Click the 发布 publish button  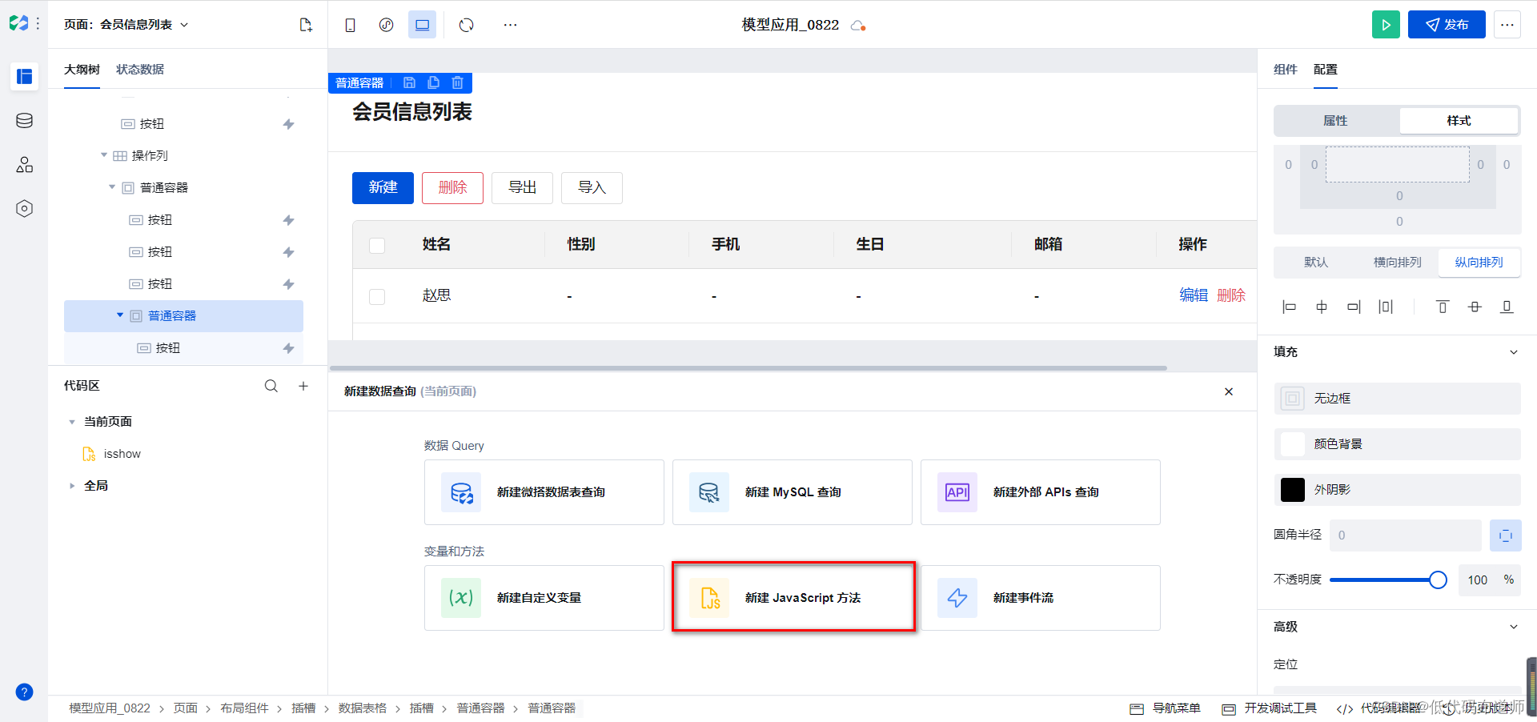click(1447, 25)
